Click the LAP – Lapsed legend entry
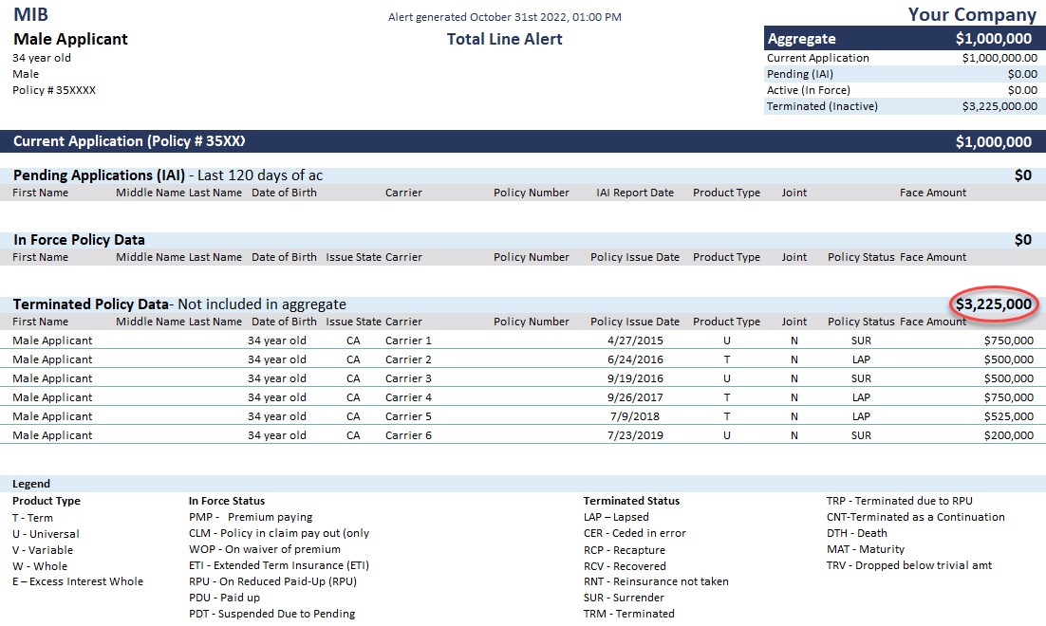This screenshot has height=626, width=1046. pos(616,517)
